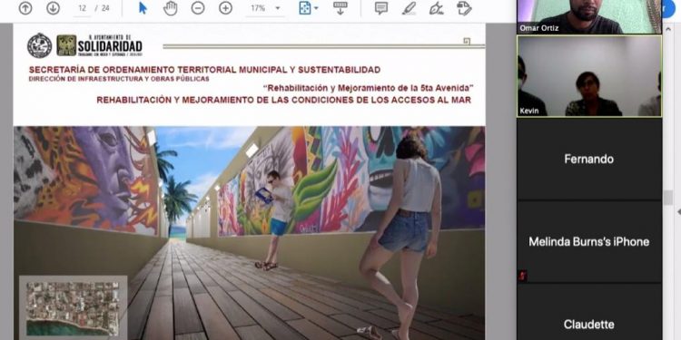This screenshot has height=340, width=681.
Task: Select the highlighter pen tool
Action: tap(409, 8)
